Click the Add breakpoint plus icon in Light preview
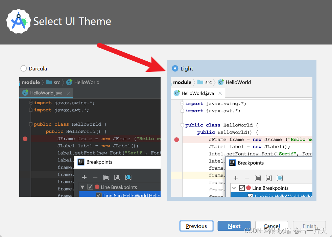Screen dimensions: 332x237 [236, 178]
